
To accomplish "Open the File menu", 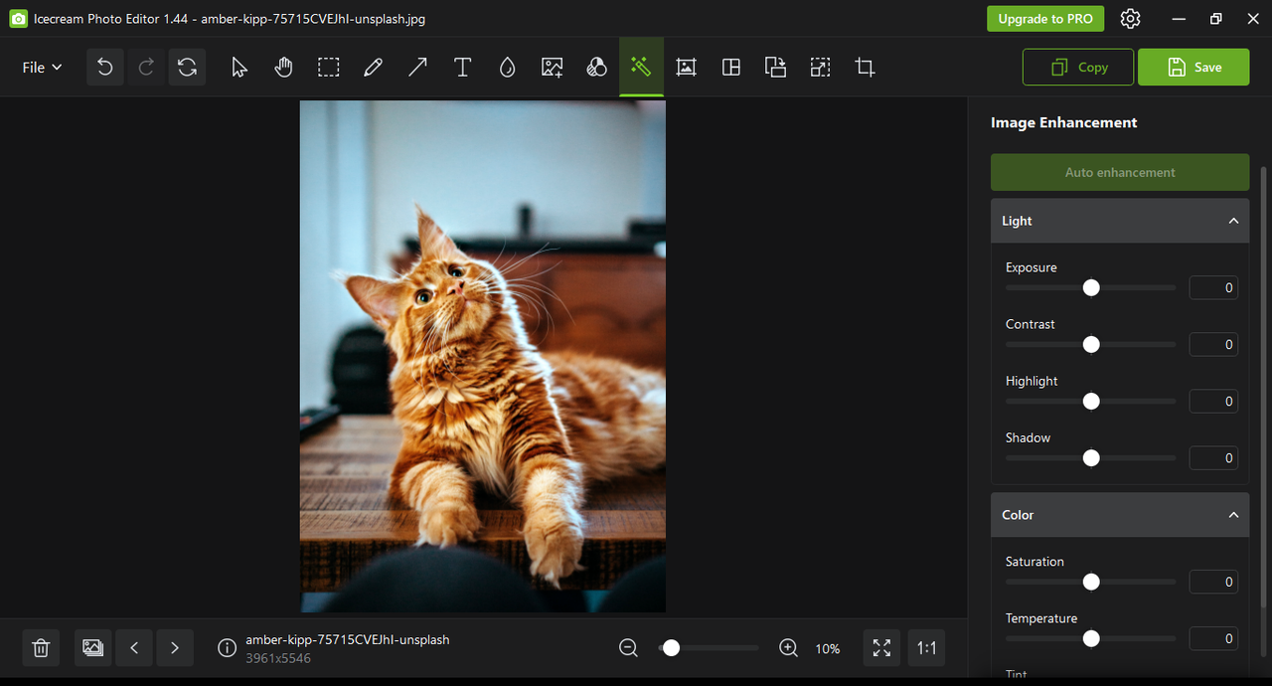I will [x=42, y=68].
